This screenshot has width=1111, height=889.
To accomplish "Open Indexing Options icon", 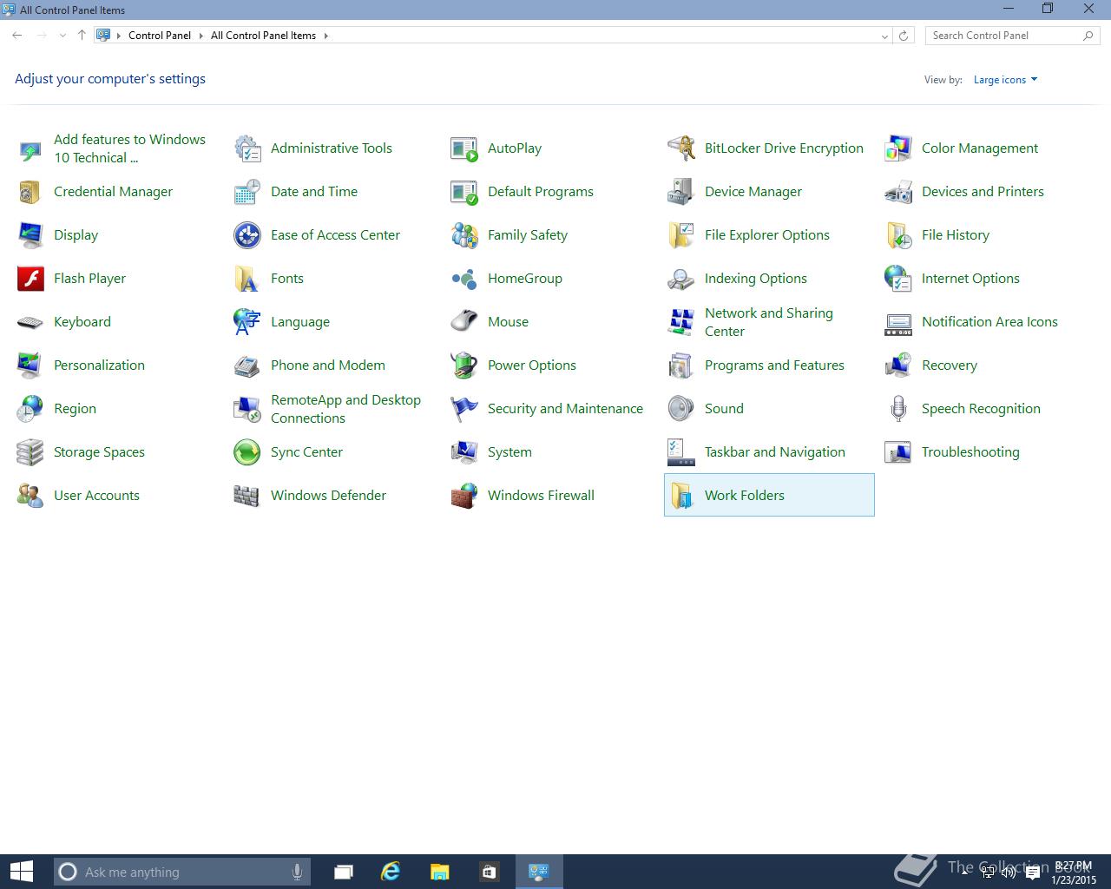I will [681, 279].
